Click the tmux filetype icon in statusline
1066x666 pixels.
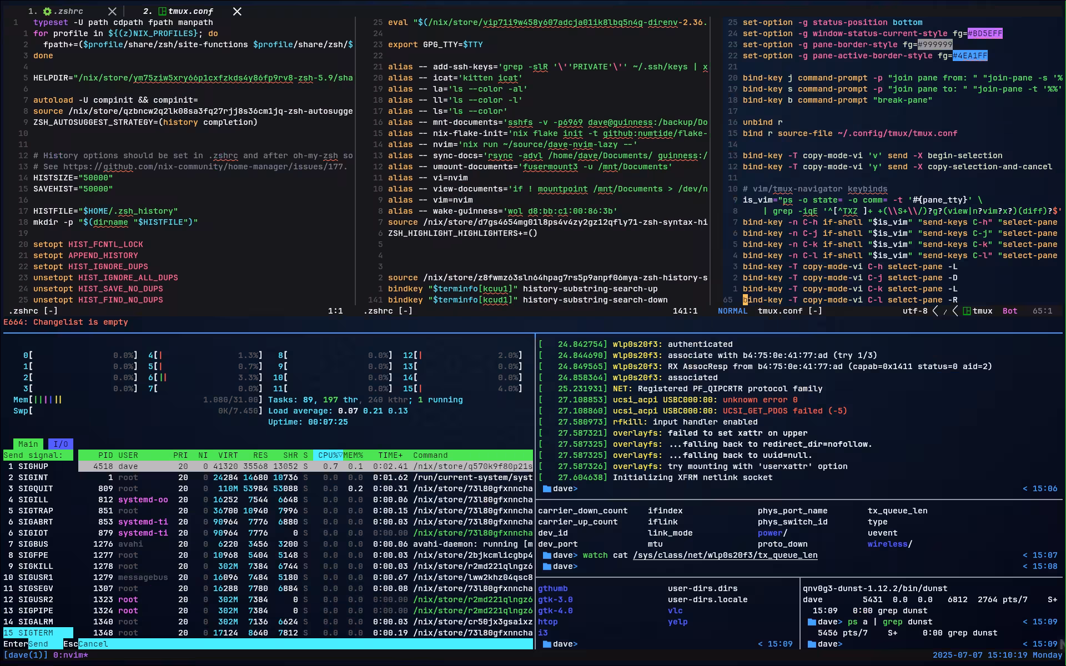click(967, 311)
